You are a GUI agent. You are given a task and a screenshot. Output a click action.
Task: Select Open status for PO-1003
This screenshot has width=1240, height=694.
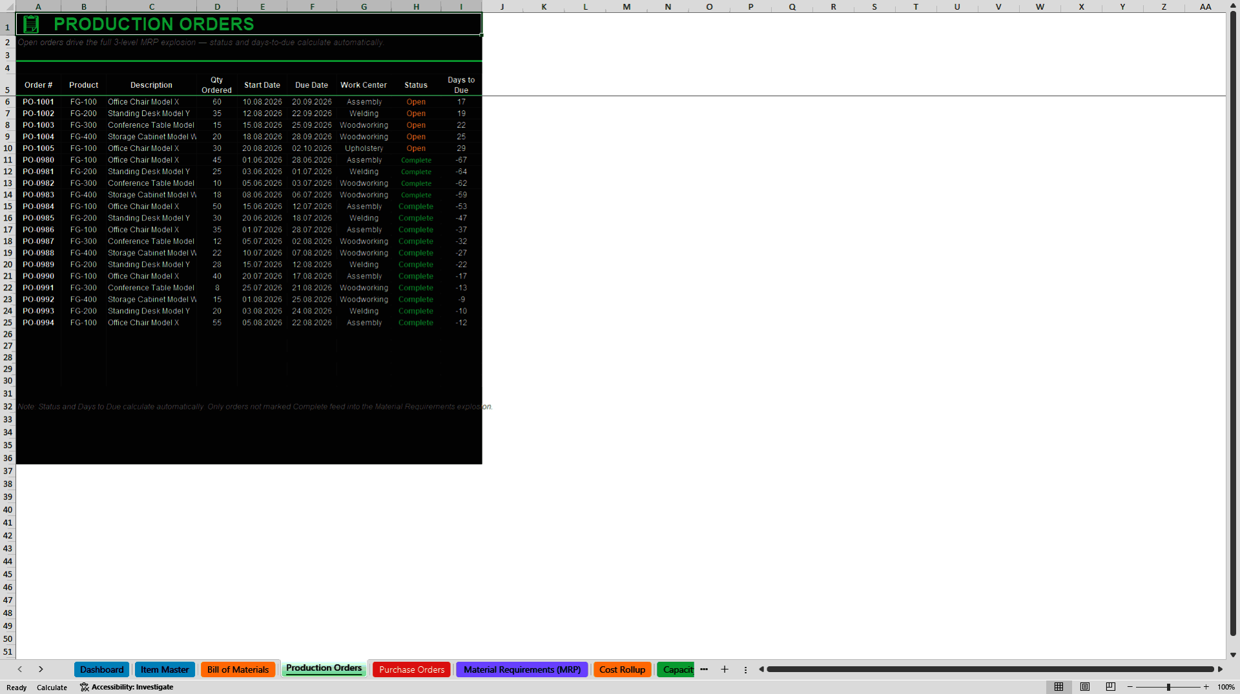click(x=416, y=125)
